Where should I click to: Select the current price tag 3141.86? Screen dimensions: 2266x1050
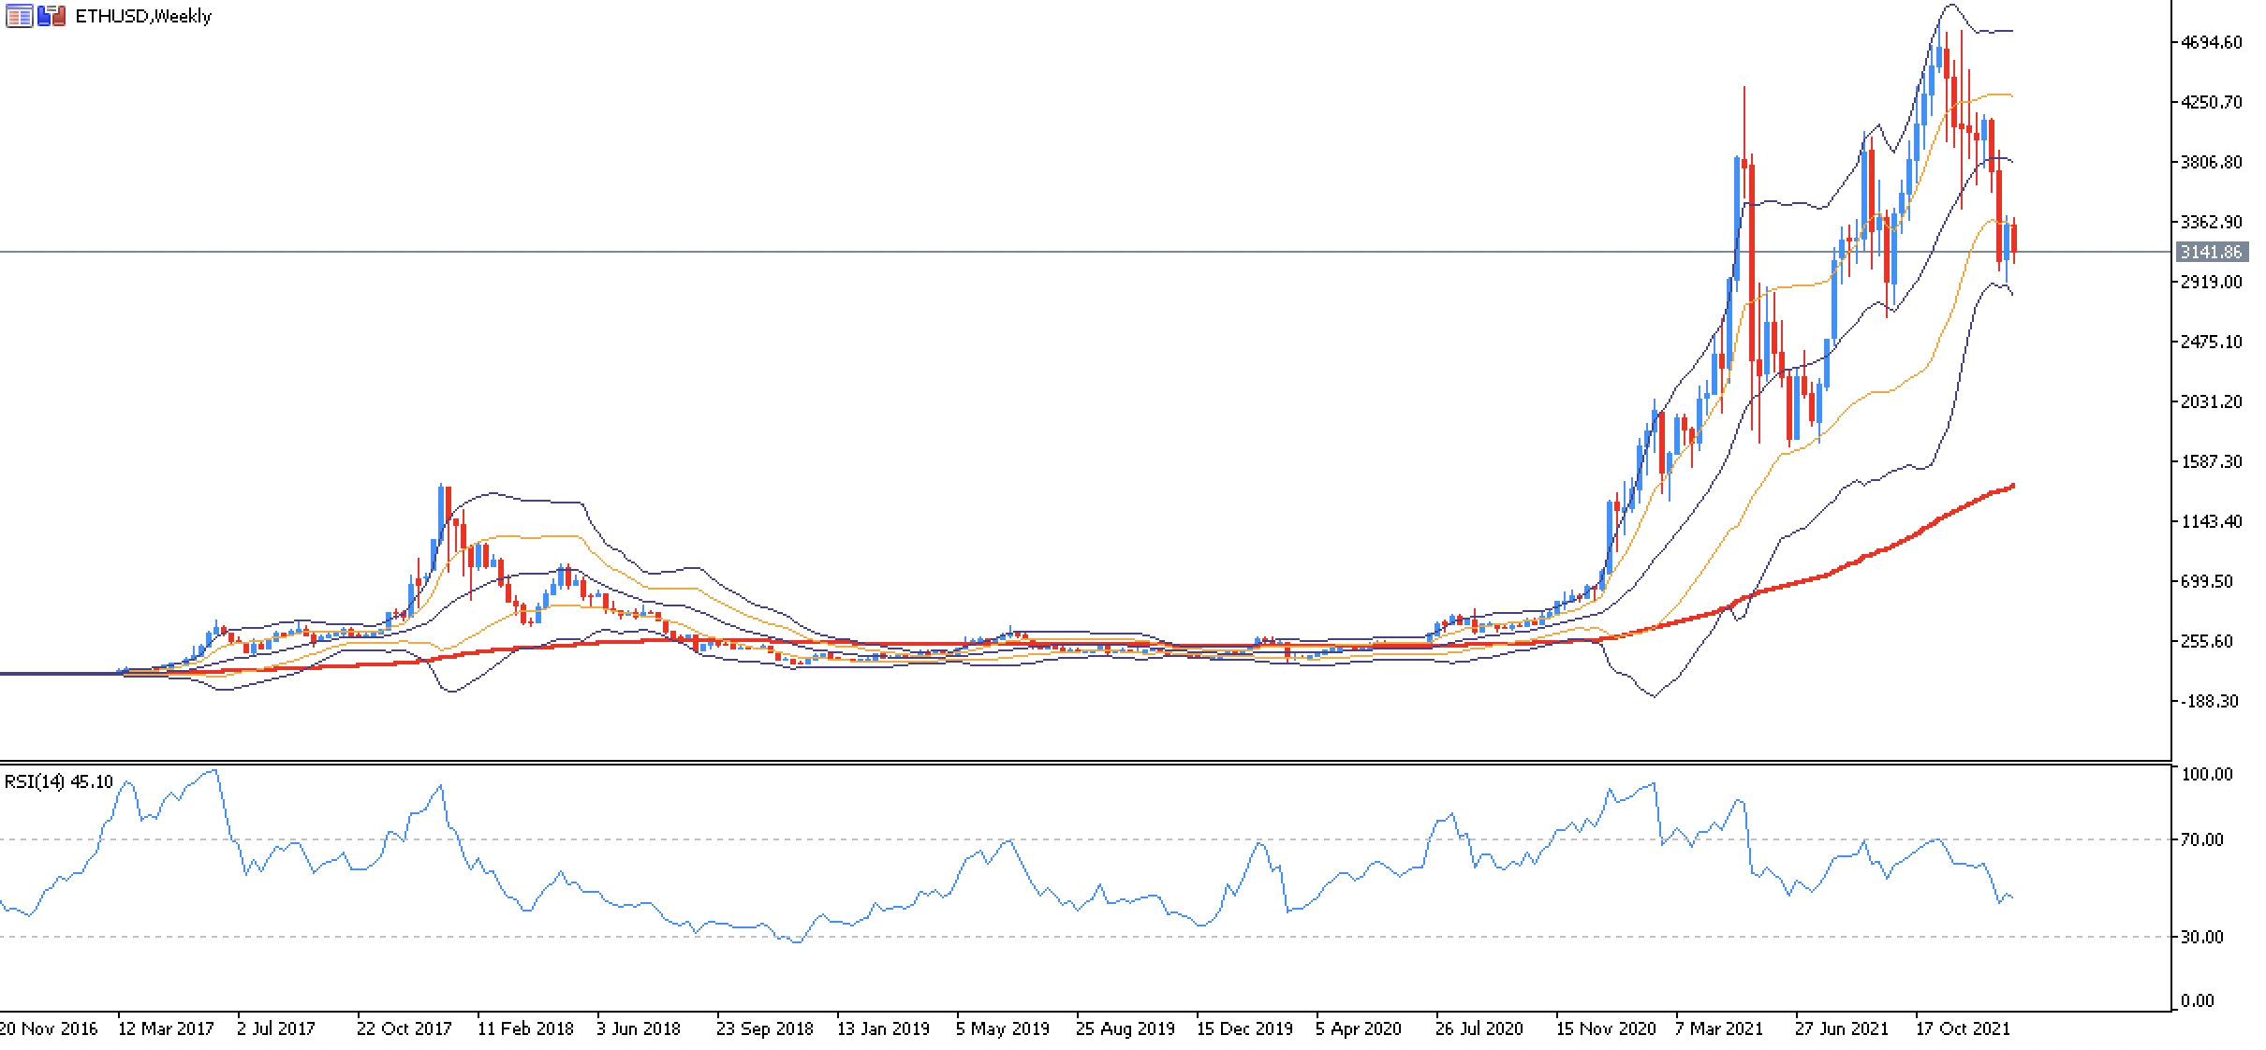2211,253
